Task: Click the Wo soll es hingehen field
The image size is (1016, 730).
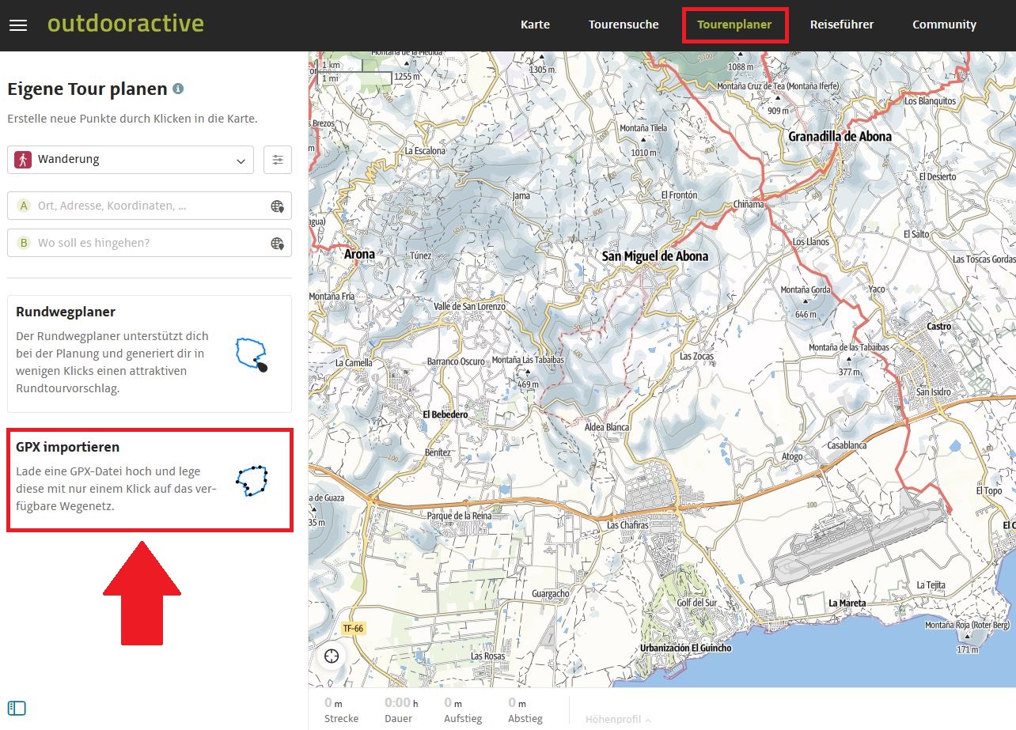Action: [x=142, y=243]
